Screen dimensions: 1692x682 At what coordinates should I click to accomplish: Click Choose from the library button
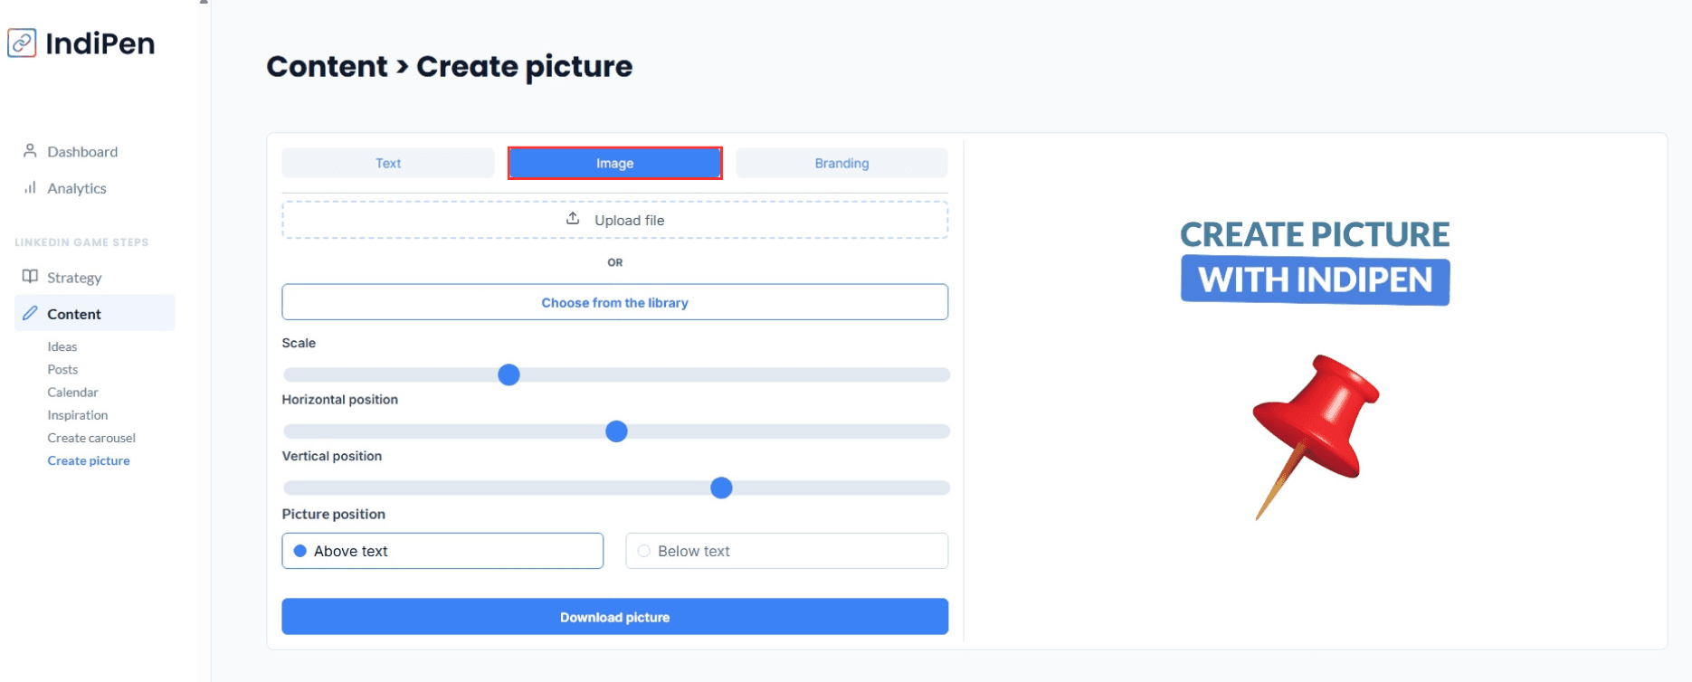point(614,302)
